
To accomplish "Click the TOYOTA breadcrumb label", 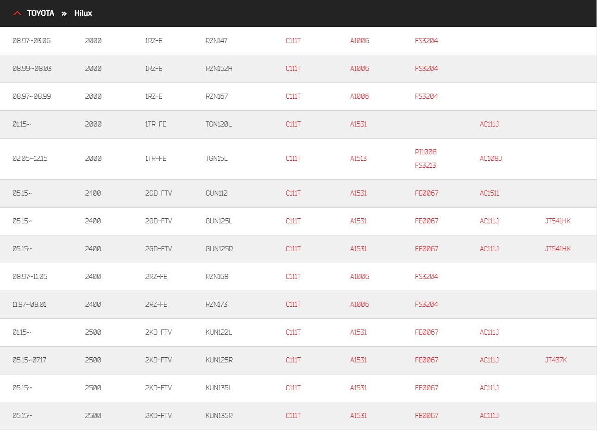I will [40, 13].
